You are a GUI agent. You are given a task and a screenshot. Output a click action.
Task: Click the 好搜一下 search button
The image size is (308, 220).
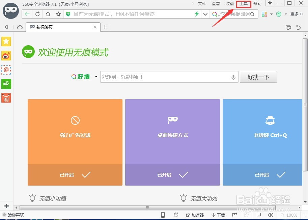pos(258,77)
